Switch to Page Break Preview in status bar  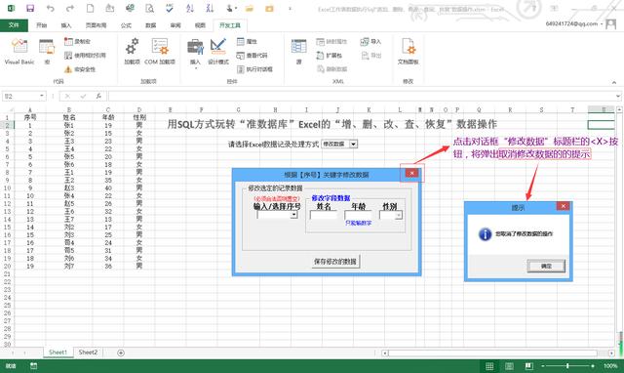click(528, 366)
